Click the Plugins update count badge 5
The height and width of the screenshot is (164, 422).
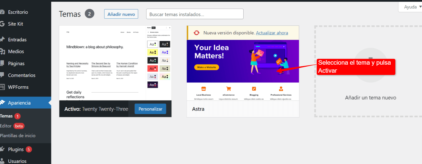coord(29,149)
